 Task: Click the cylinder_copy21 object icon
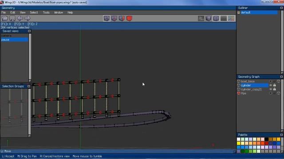(239, 89)
